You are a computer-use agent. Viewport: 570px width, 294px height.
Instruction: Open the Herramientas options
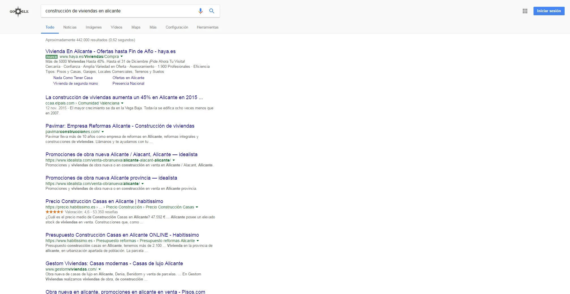(x=208, y=27)
